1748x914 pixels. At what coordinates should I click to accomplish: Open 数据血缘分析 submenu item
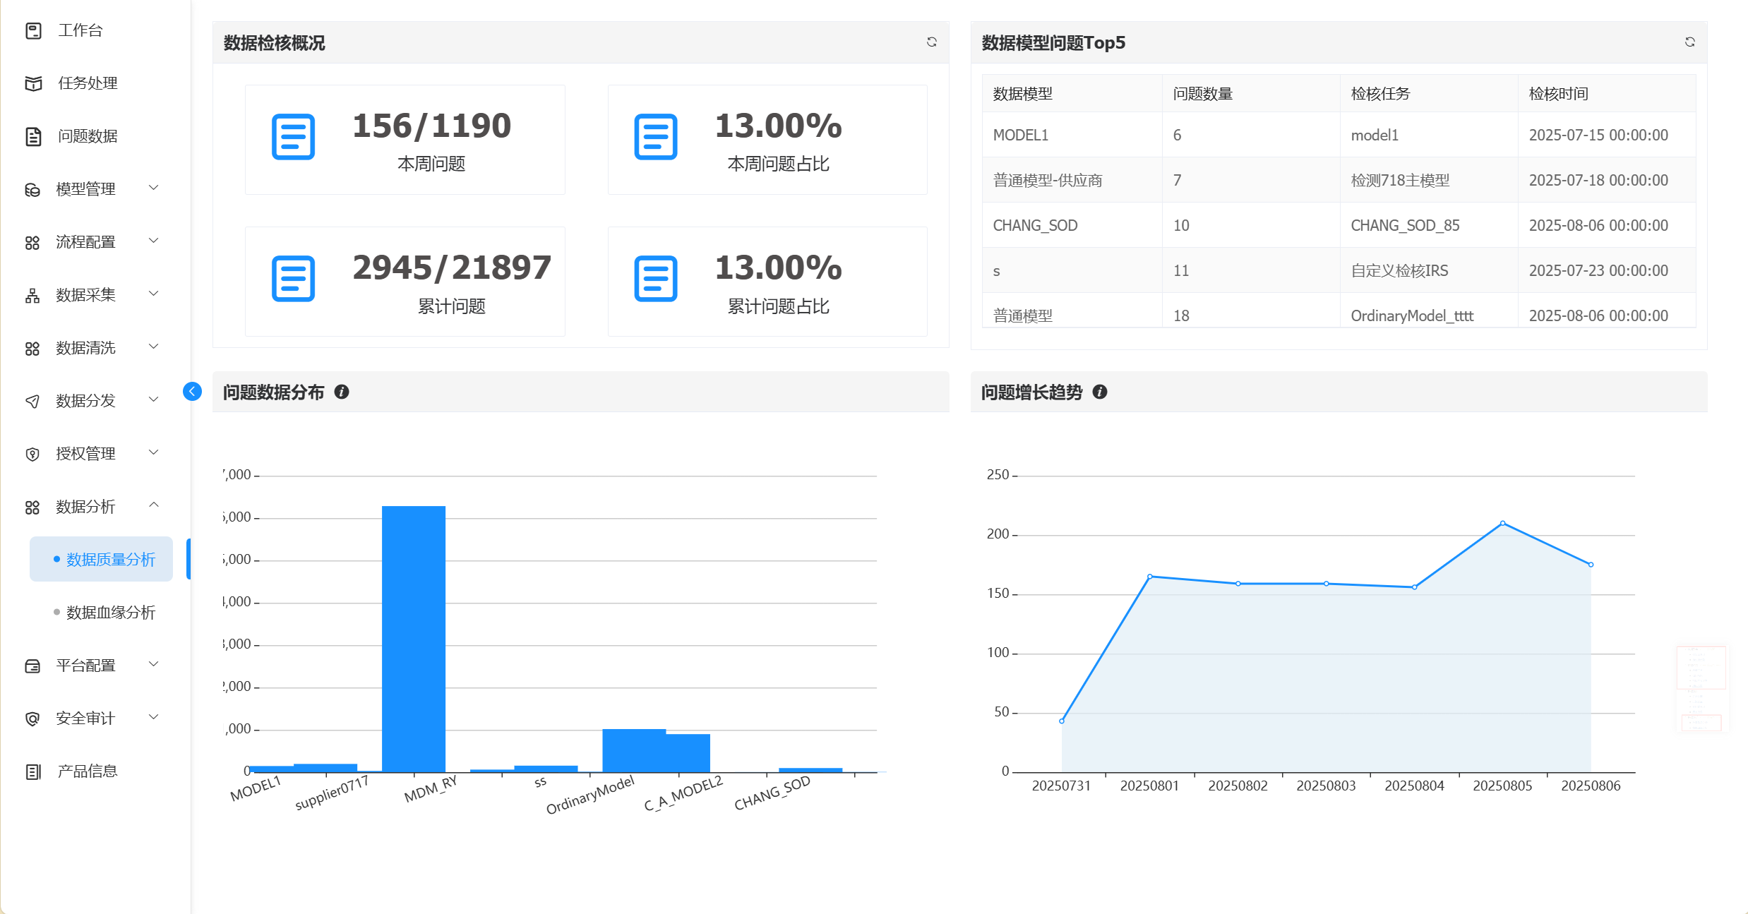point(110,613)
